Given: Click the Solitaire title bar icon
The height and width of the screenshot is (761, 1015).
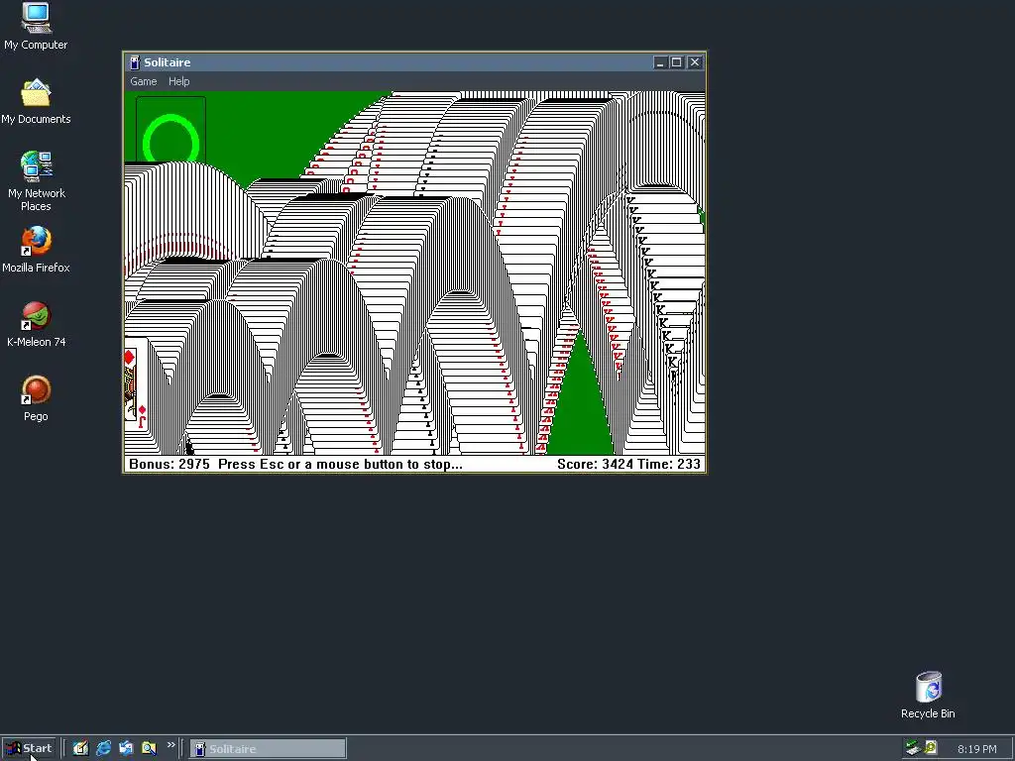Looking at the screenshot, I should [135, 62].
